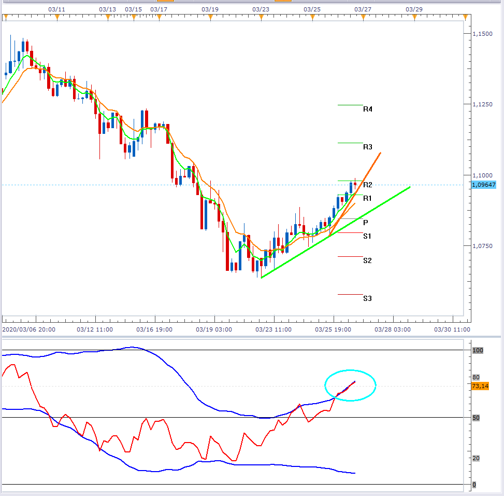
Task: Click the 1,0750 price axis label
Action: [482, 246]
